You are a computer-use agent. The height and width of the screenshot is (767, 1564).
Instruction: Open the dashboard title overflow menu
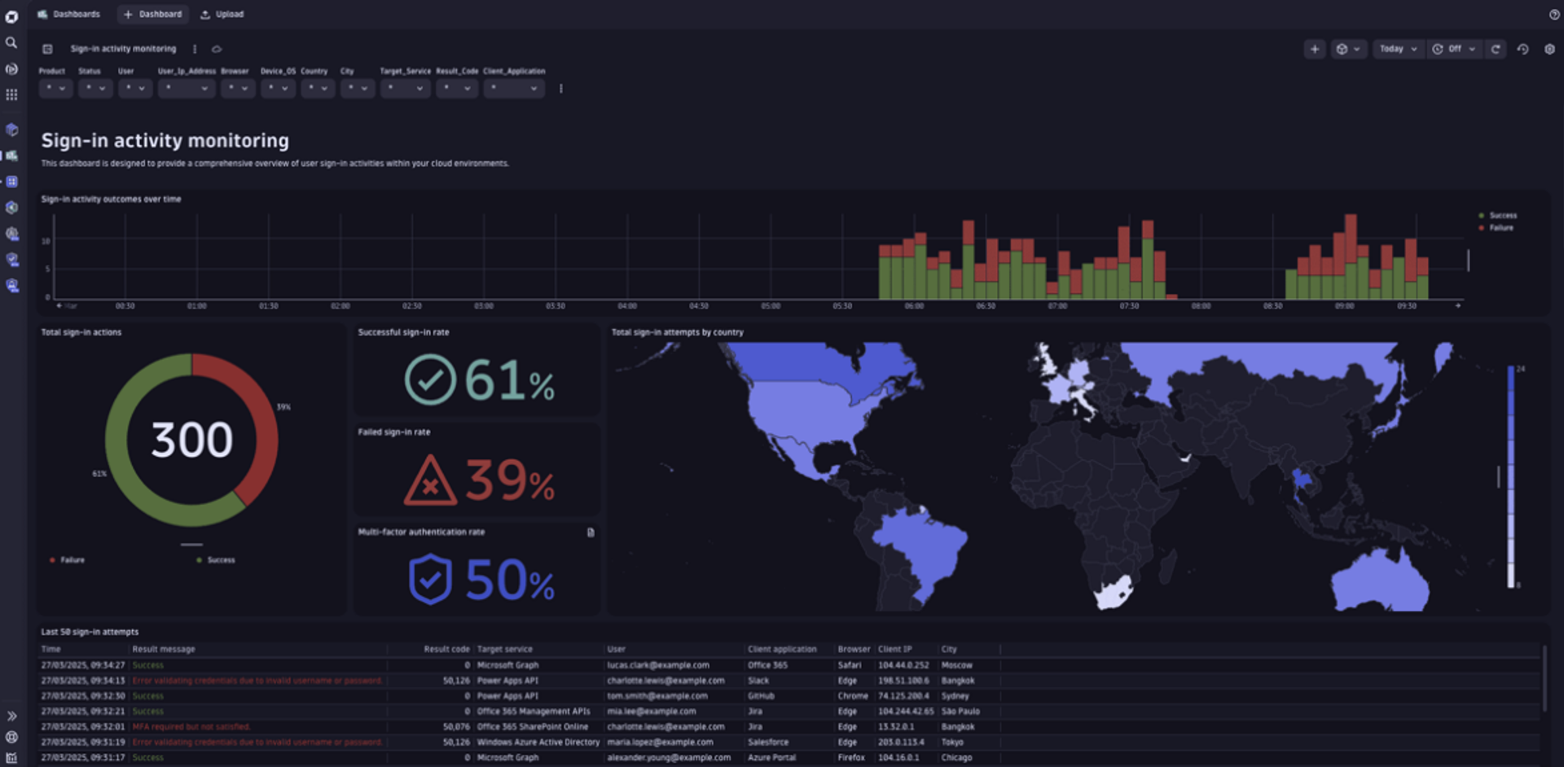tap(195, 49)
